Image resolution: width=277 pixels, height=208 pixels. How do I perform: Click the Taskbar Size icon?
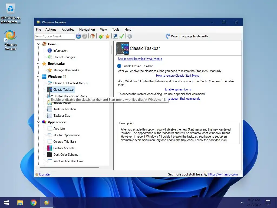coord(50,116)
